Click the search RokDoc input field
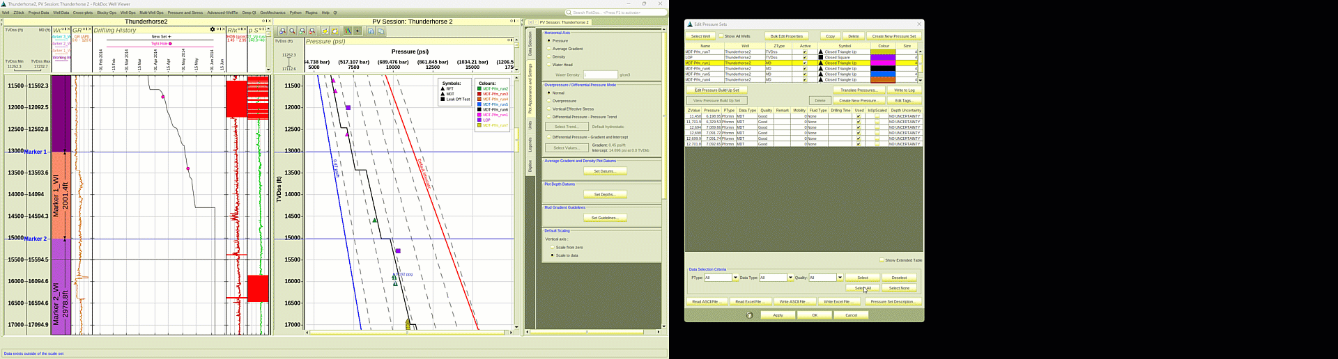 613,13
